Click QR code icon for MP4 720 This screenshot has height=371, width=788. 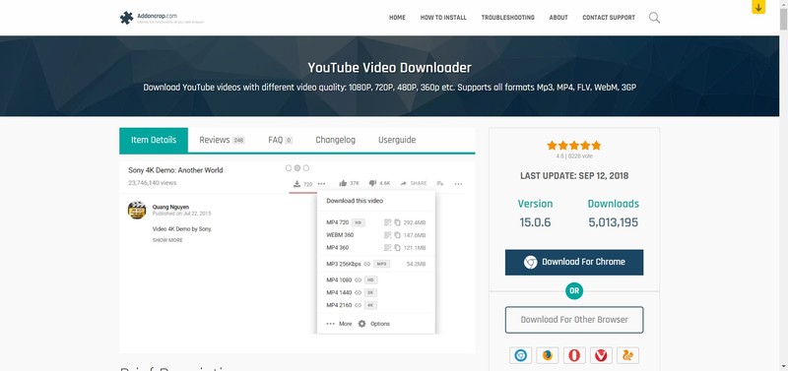point(387,222)
